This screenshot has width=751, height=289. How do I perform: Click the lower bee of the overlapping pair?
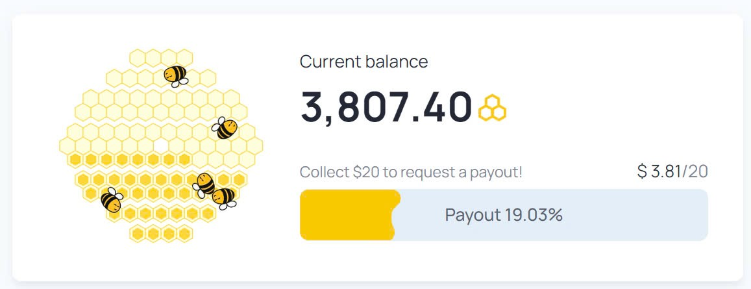pyautogui.click(x=224, y=198)
